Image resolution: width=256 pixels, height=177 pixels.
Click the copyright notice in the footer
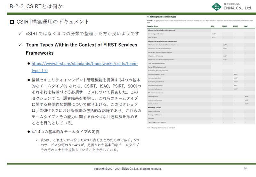128,169
